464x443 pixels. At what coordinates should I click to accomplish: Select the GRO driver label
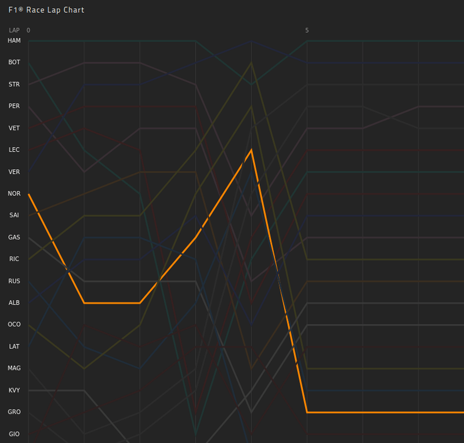tap(14, 412)
